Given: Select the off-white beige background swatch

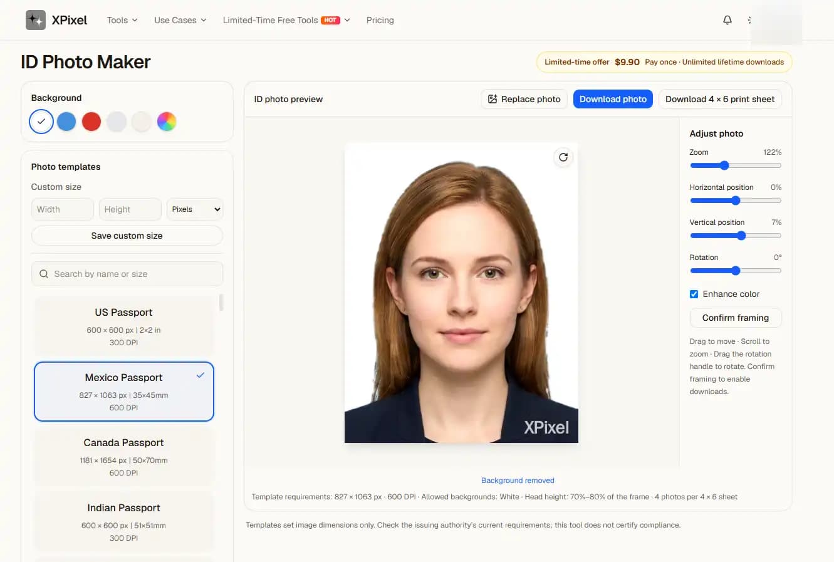Looking at the screenshot, I should [142, 122].
